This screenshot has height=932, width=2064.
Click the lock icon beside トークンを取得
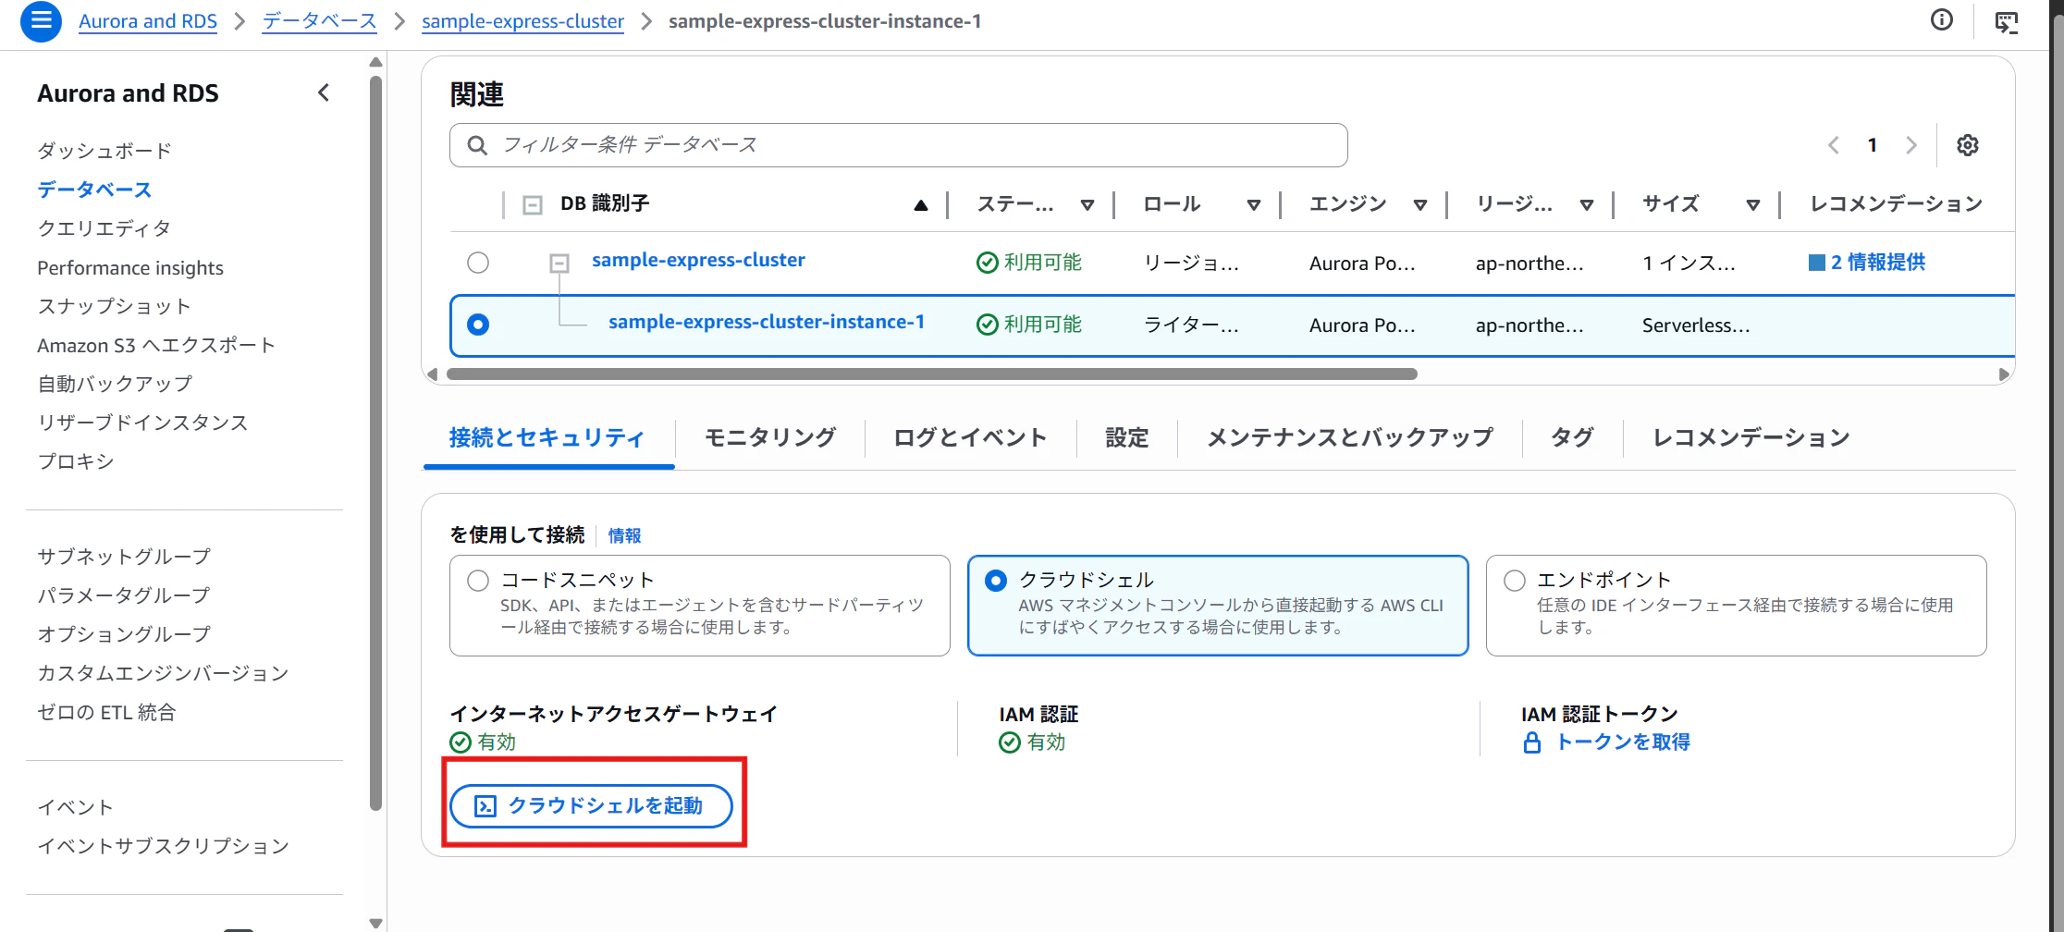pos(1532,742)
